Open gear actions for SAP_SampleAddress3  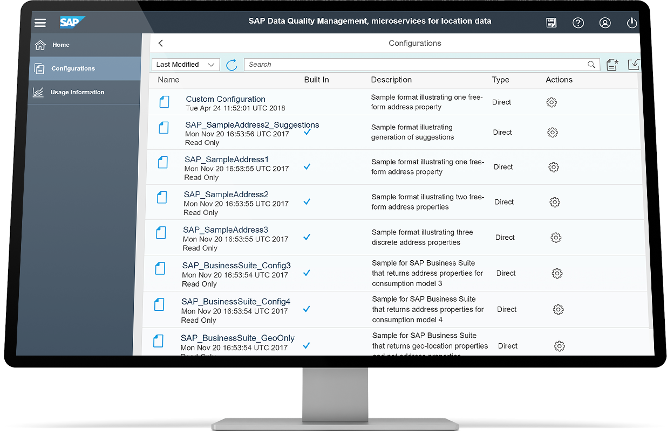point(556,238)
